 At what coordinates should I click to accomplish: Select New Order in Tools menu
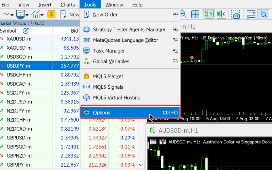click(131, 15)
